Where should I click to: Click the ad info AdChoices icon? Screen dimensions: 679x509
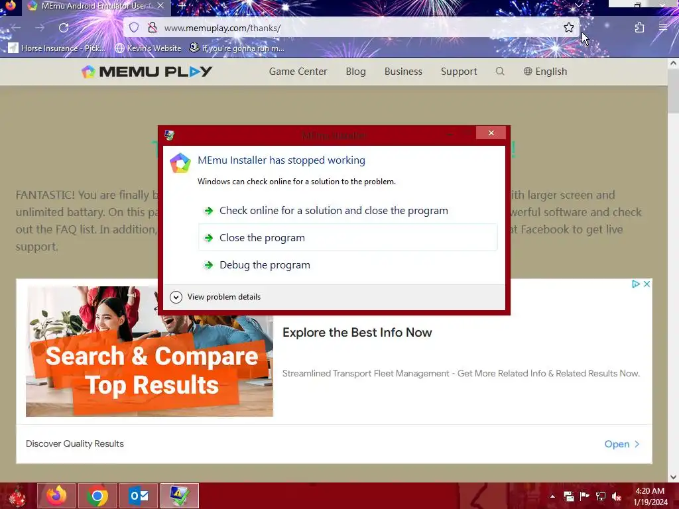(x=635, y=284)
